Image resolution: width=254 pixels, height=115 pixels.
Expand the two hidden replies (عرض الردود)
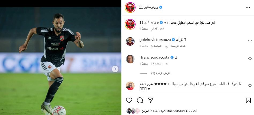[160, 73]
